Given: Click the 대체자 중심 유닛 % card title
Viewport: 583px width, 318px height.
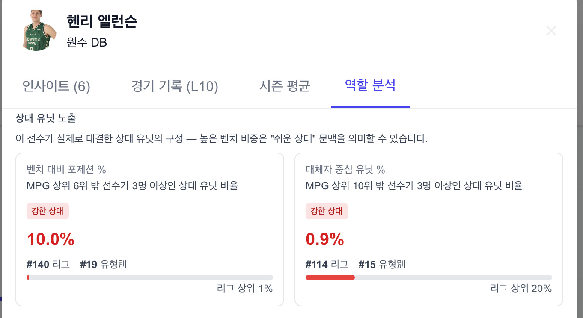Looking at the screenshot, I should click(345, 170).
